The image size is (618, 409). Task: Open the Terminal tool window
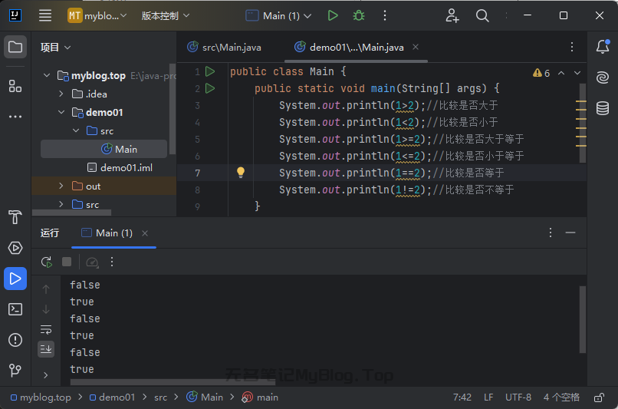click(15, 309)
